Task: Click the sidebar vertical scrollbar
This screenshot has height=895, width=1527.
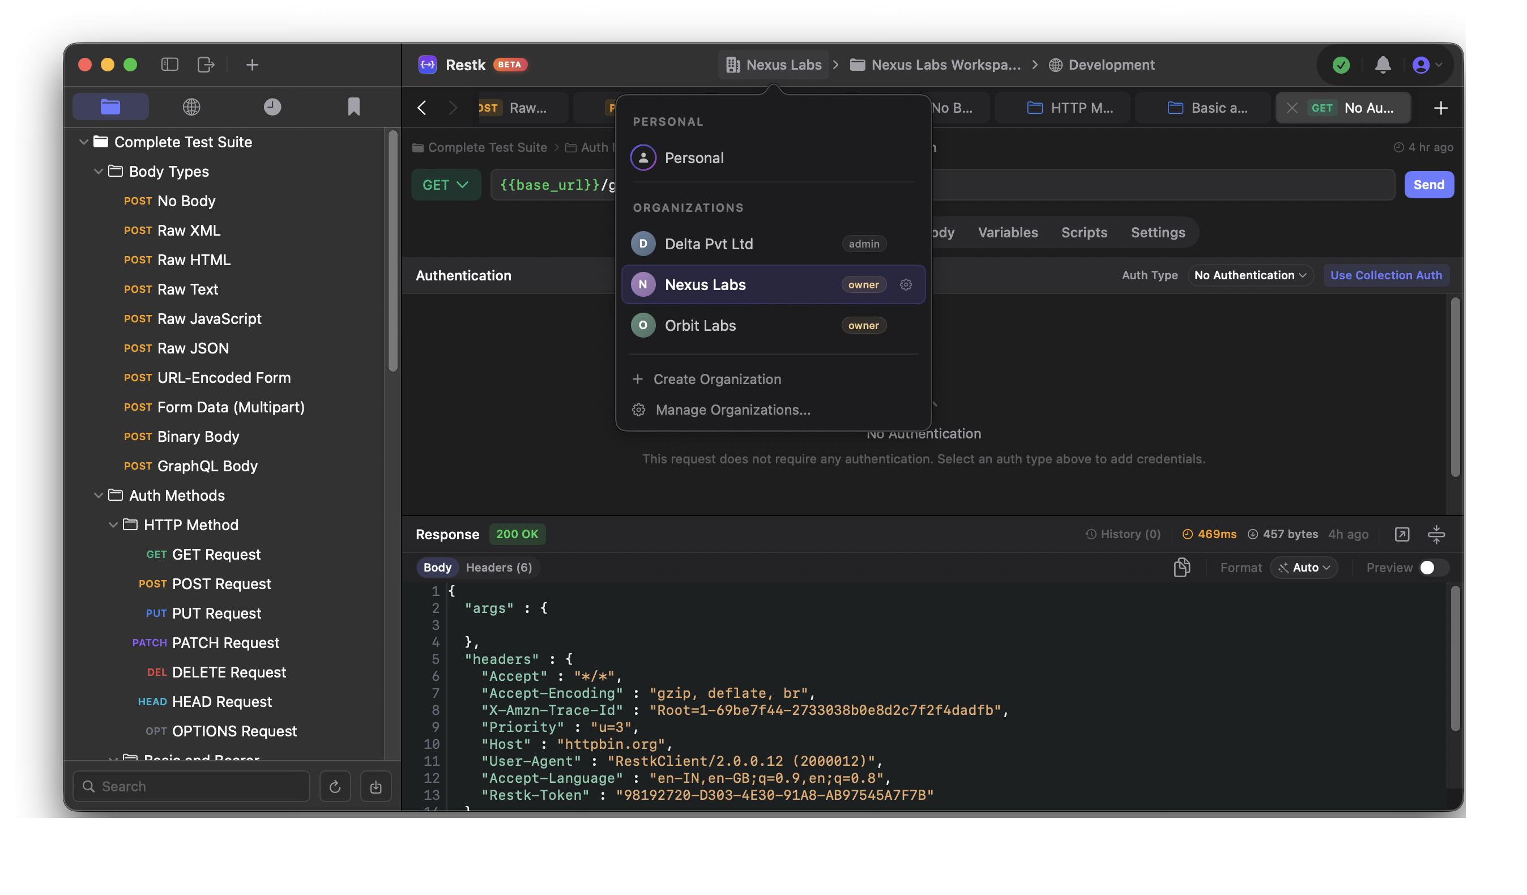Action: pos(393,251)
